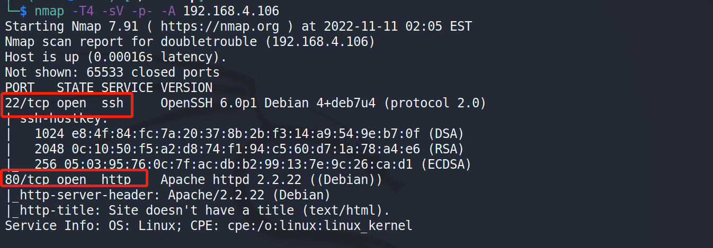This screenshot has width=713, height=248.
Task: Click the nmap command word in the prompt
Action: (x=49, y=11)
